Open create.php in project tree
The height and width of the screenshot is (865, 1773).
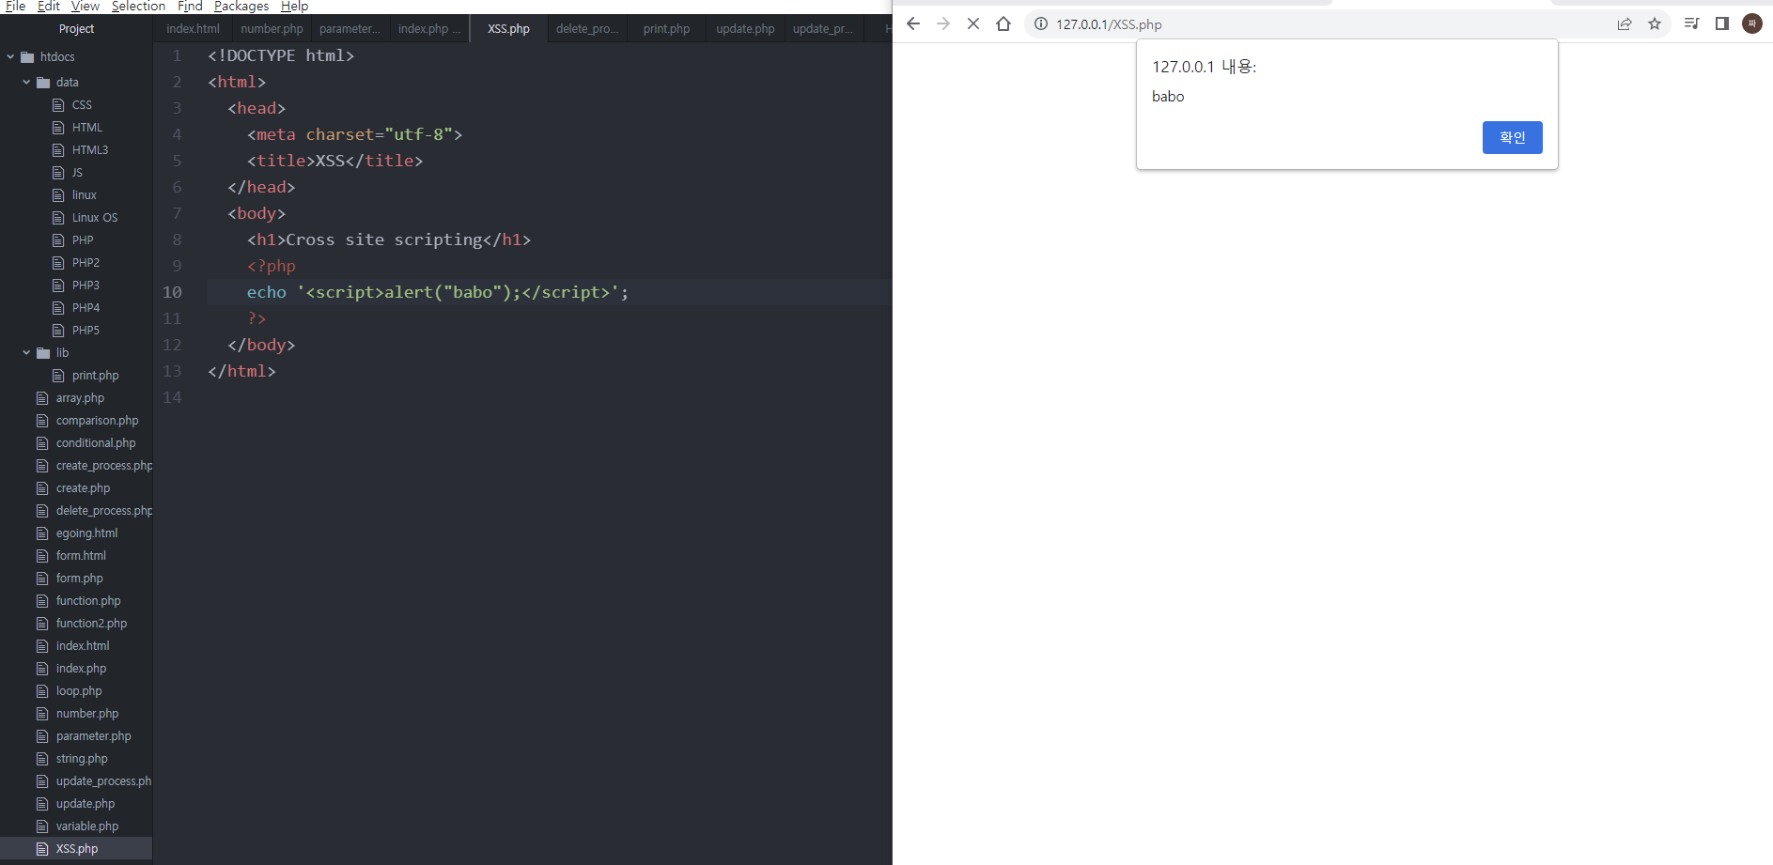[83, 488]
